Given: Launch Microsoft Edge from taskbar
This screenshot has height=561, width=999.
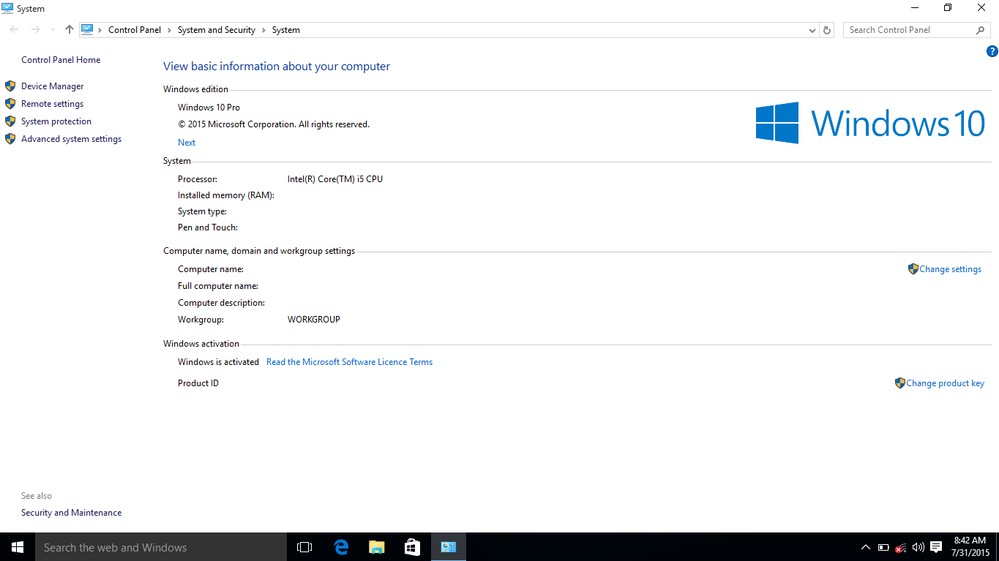Looking at the screenshot, I should click(340, 547).
